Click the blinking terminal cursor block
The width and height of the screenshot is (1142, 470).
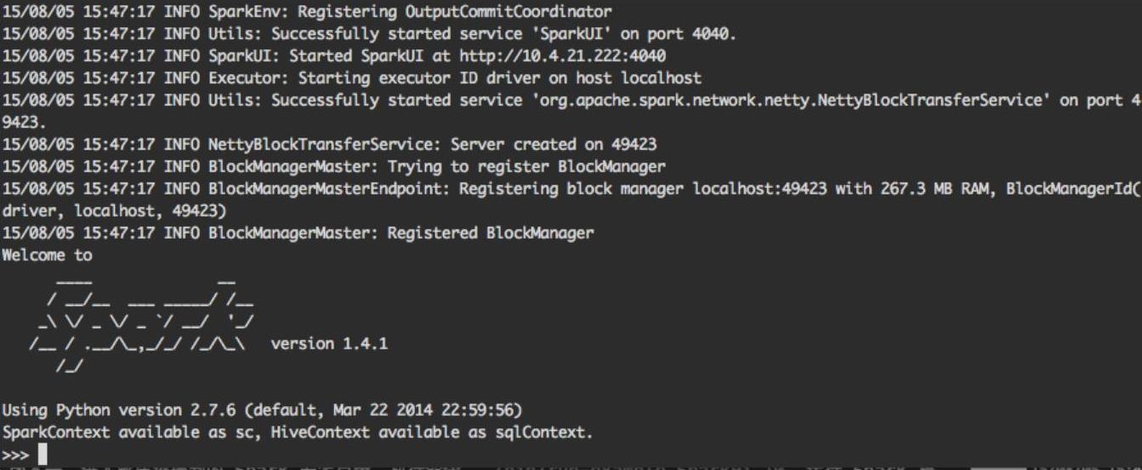tap(43, 456)
